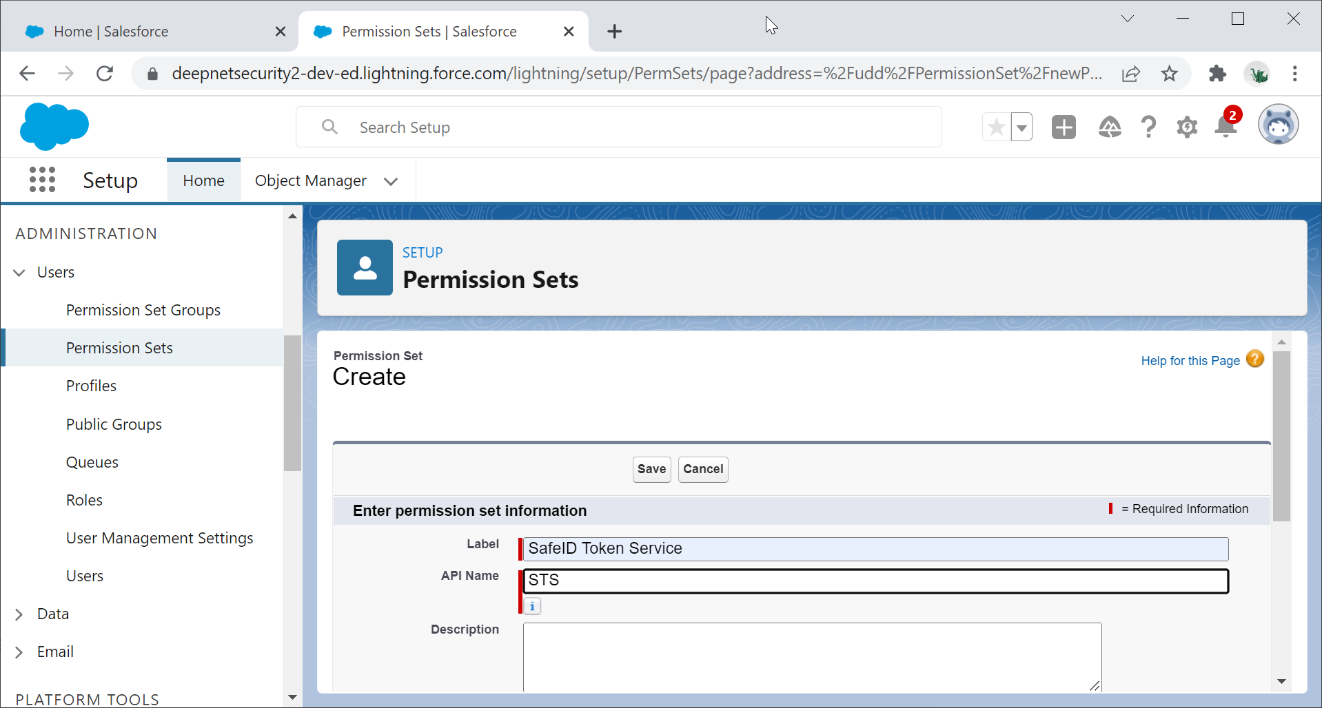The height and width of the screenshot is (708, 1322).
Task: Click the Global Actions plus icon
Action: (x=1064, y=127)
